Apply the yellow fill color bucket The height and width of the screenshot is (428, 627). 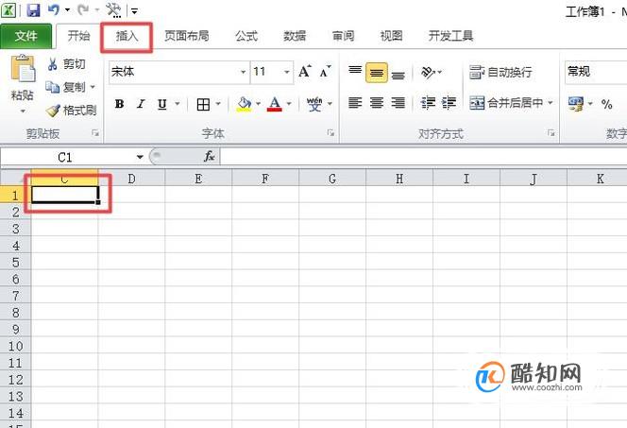click(244, 104)
